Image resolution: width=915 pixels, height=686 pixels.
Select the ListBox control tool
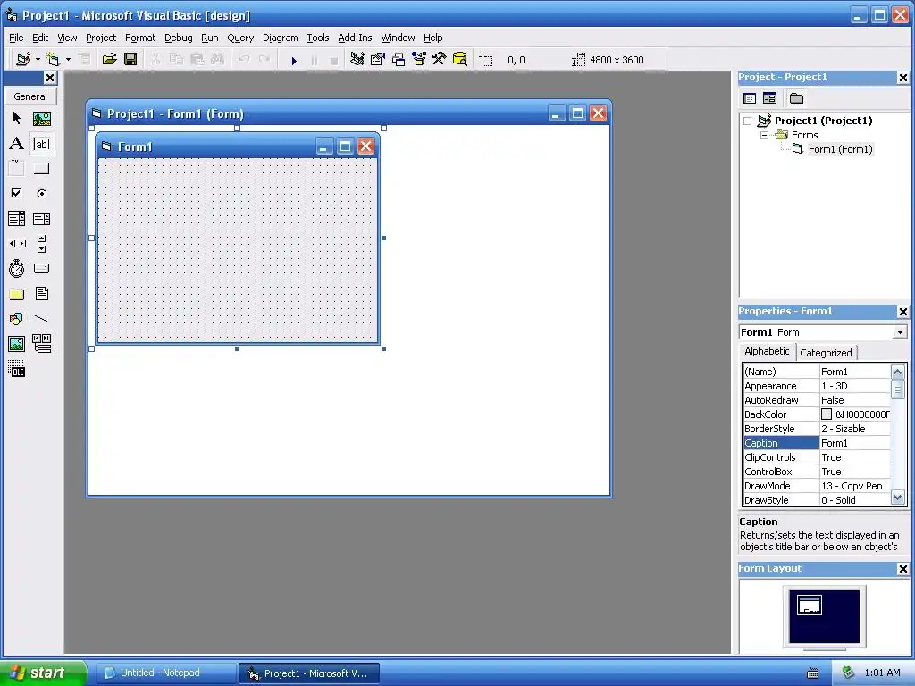coord(41,219)
